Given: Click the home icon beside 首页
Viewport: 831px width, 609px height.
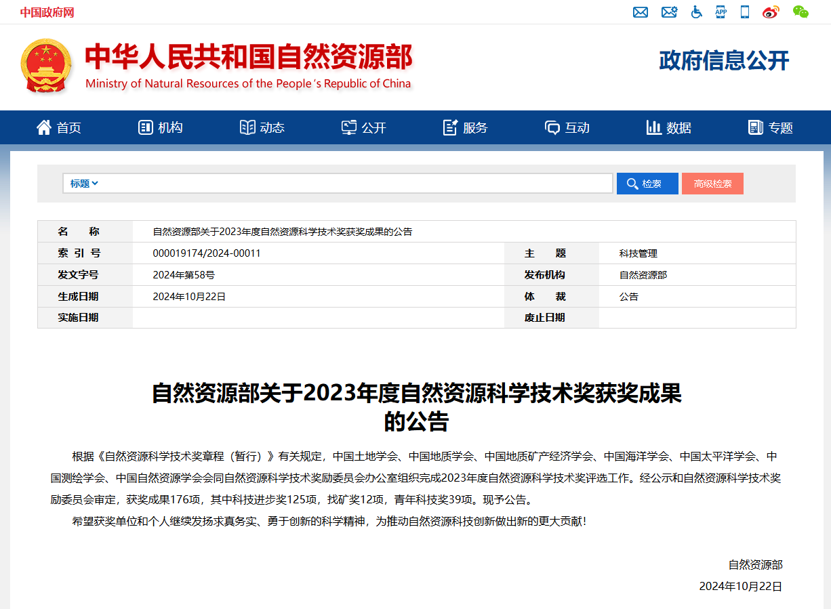Looking at the screenshot, I should pyautogui.click(x=44, y=127).
